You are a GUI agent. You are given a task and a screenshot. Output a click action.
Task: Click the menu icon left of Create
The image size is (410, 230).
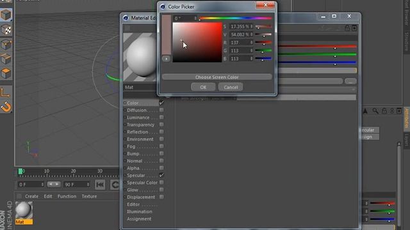point(19,196)
